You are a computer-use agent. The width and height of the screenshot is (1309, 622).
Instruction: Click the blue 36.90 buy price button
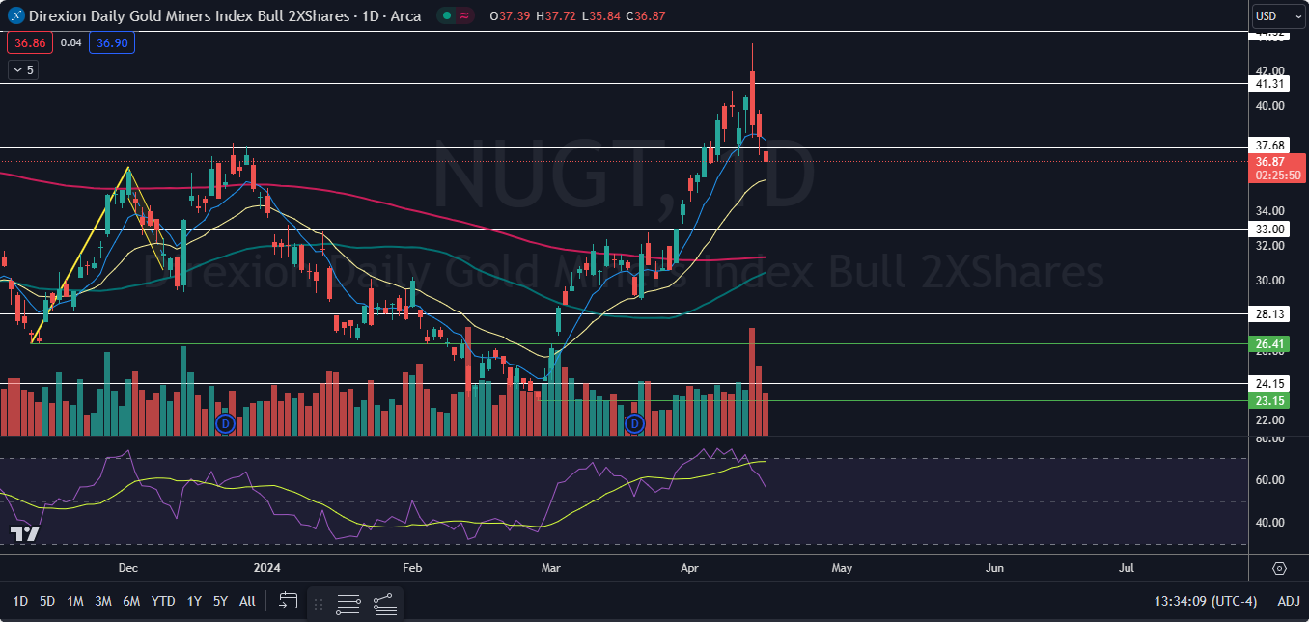[110, 42]
